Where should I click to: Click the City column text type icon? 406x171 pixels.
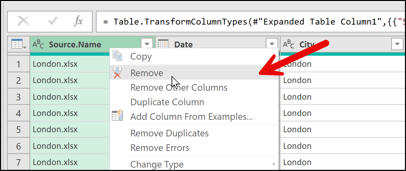[289, 44]
